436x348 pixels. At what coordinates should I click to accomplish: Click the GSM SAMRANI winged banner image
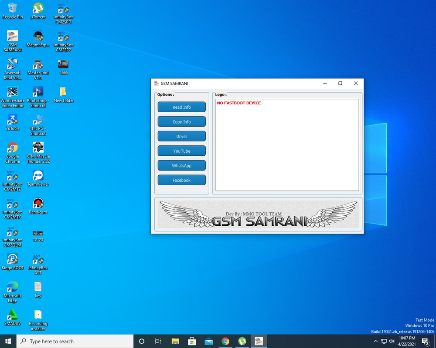tap(258, 214)
